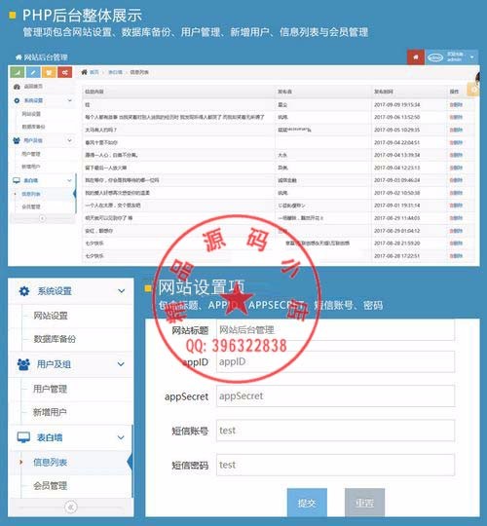
Task: Toggle the small 表白墙 chevron in top sidebar
Action: click(69, 180)
